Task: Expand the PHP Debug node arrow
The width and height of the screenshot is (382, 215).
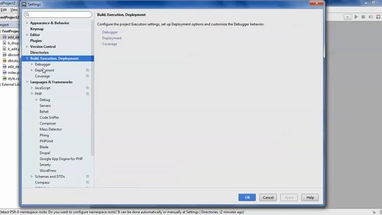Action: pyautogui.click(x=36, y=100)
